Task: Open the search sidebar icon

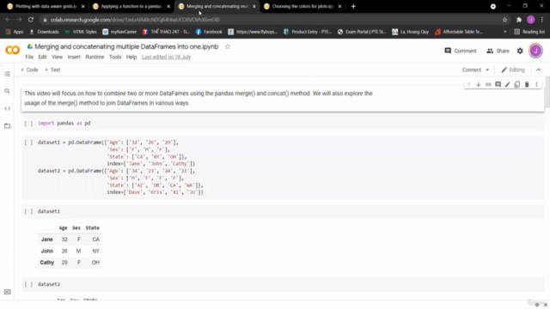Action: 7,91
